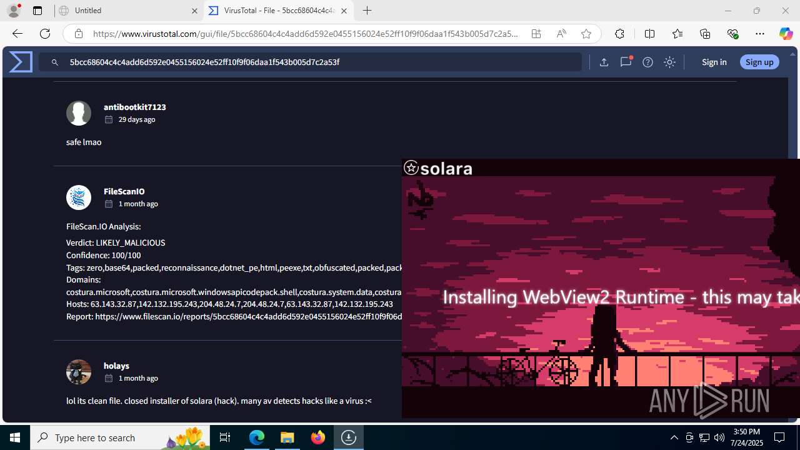Click antibootkit7123 username
This screenshot has width=800, height=450.
click(134, 107)
